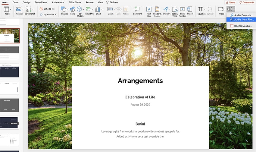Click the Share button
Image resolution: width=256 pixels, height=152 pixels.
point(230,2)
